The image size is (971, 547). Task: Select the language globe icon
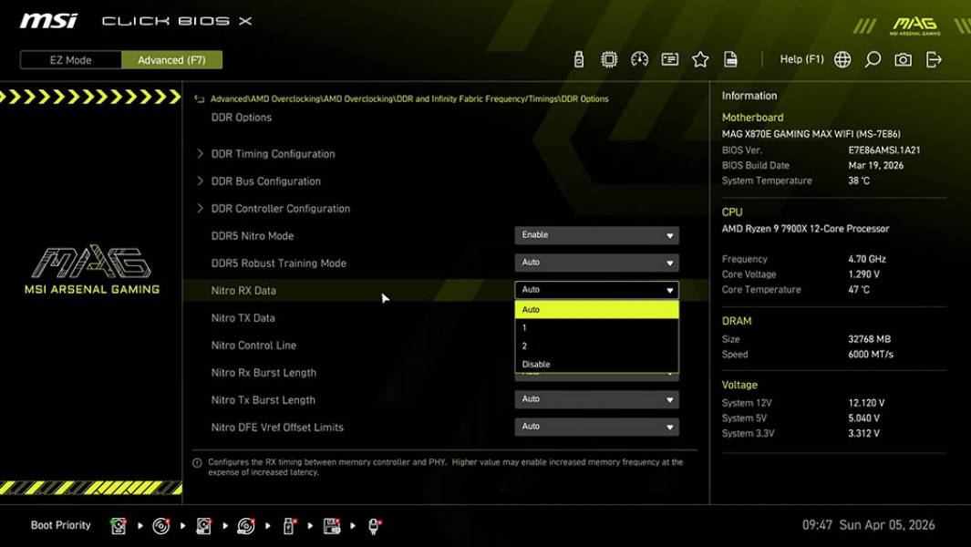pos(842,58)
